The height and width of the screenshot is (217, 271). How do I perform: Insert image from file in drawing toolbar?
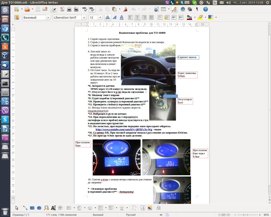point(150,208)
